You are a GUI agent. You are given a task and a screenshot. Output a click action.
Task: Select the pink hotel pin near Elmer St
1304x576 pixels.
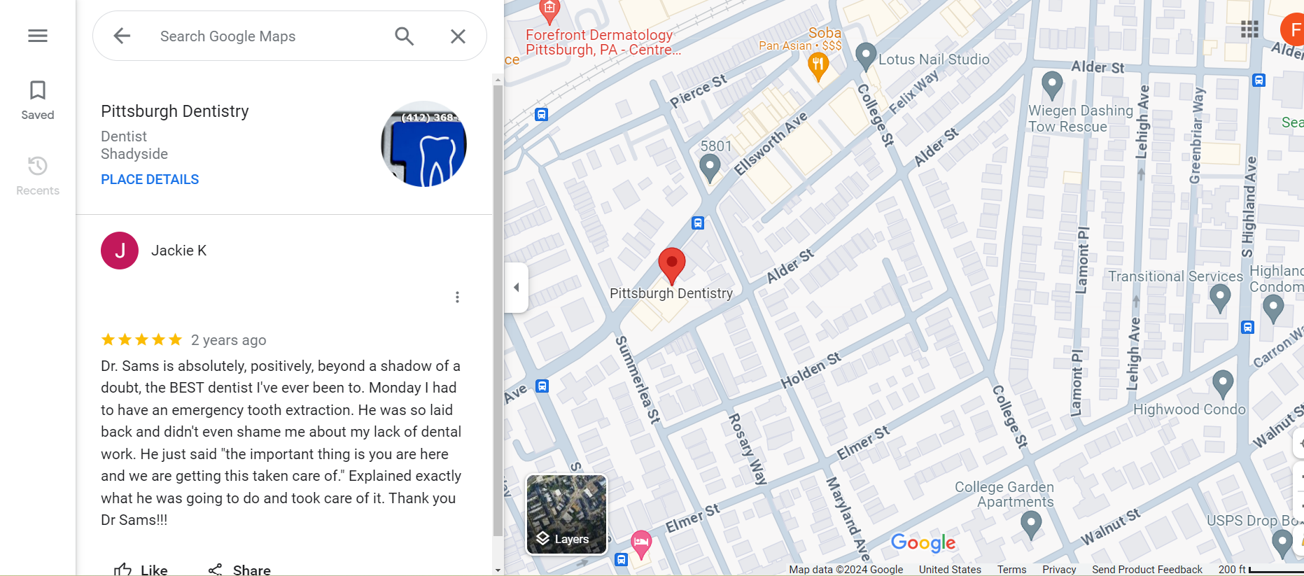click(641, 544)
